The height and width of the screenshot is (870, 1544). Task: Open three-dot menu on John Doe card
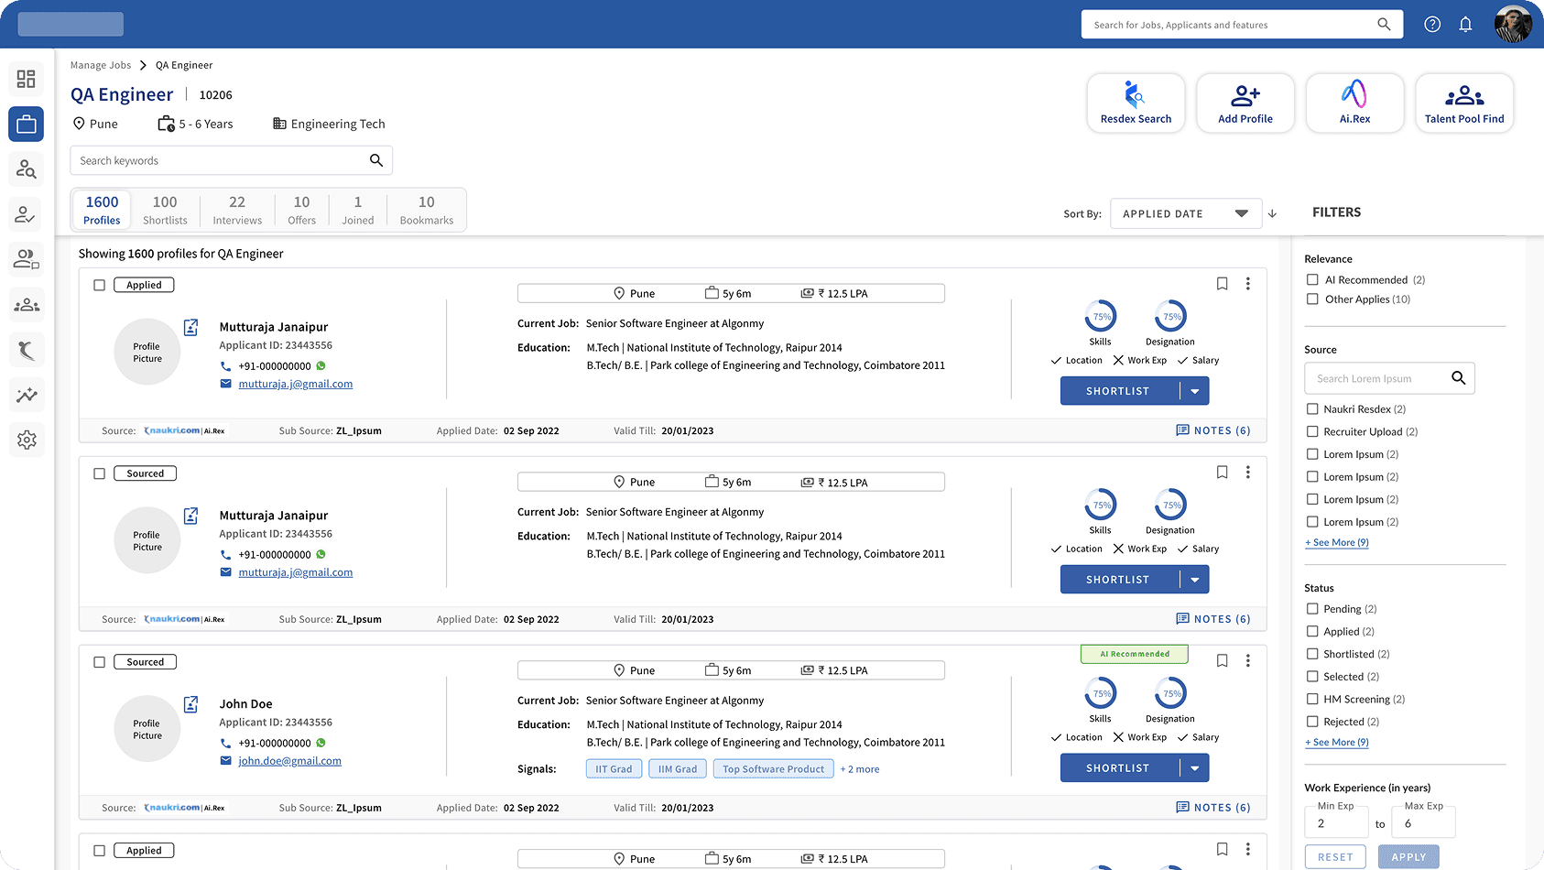[x=1247, y=661]
